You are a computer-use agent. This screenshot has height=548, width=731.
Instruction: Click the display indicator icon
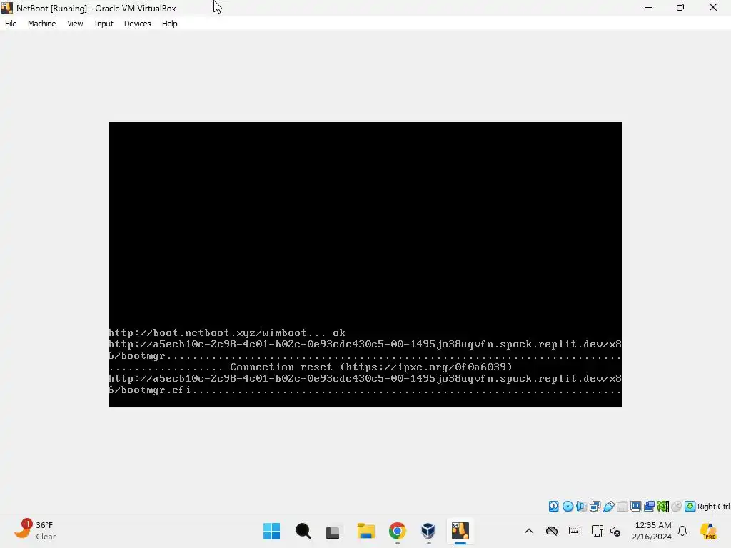tap(635, 507)
